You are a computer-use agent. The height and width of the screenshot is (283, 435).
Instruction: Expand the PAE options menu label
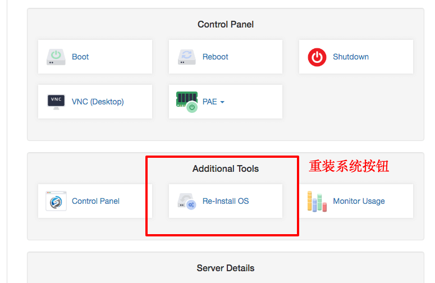[x=210, y=102]
